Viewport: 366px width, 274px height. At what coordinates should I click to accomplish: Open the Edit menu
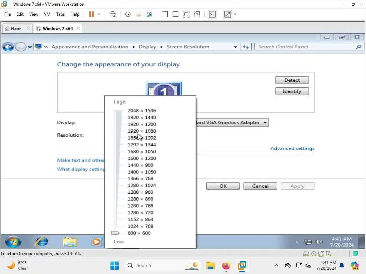click(20, 14)
